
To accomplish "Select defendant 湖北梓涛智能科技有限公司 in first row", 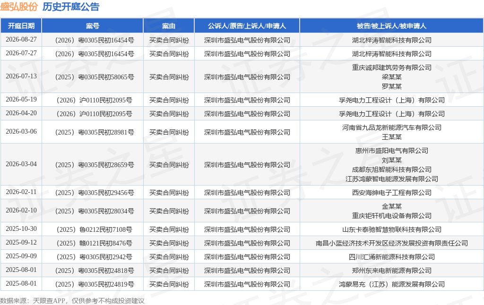I will [x=392, y=40].
